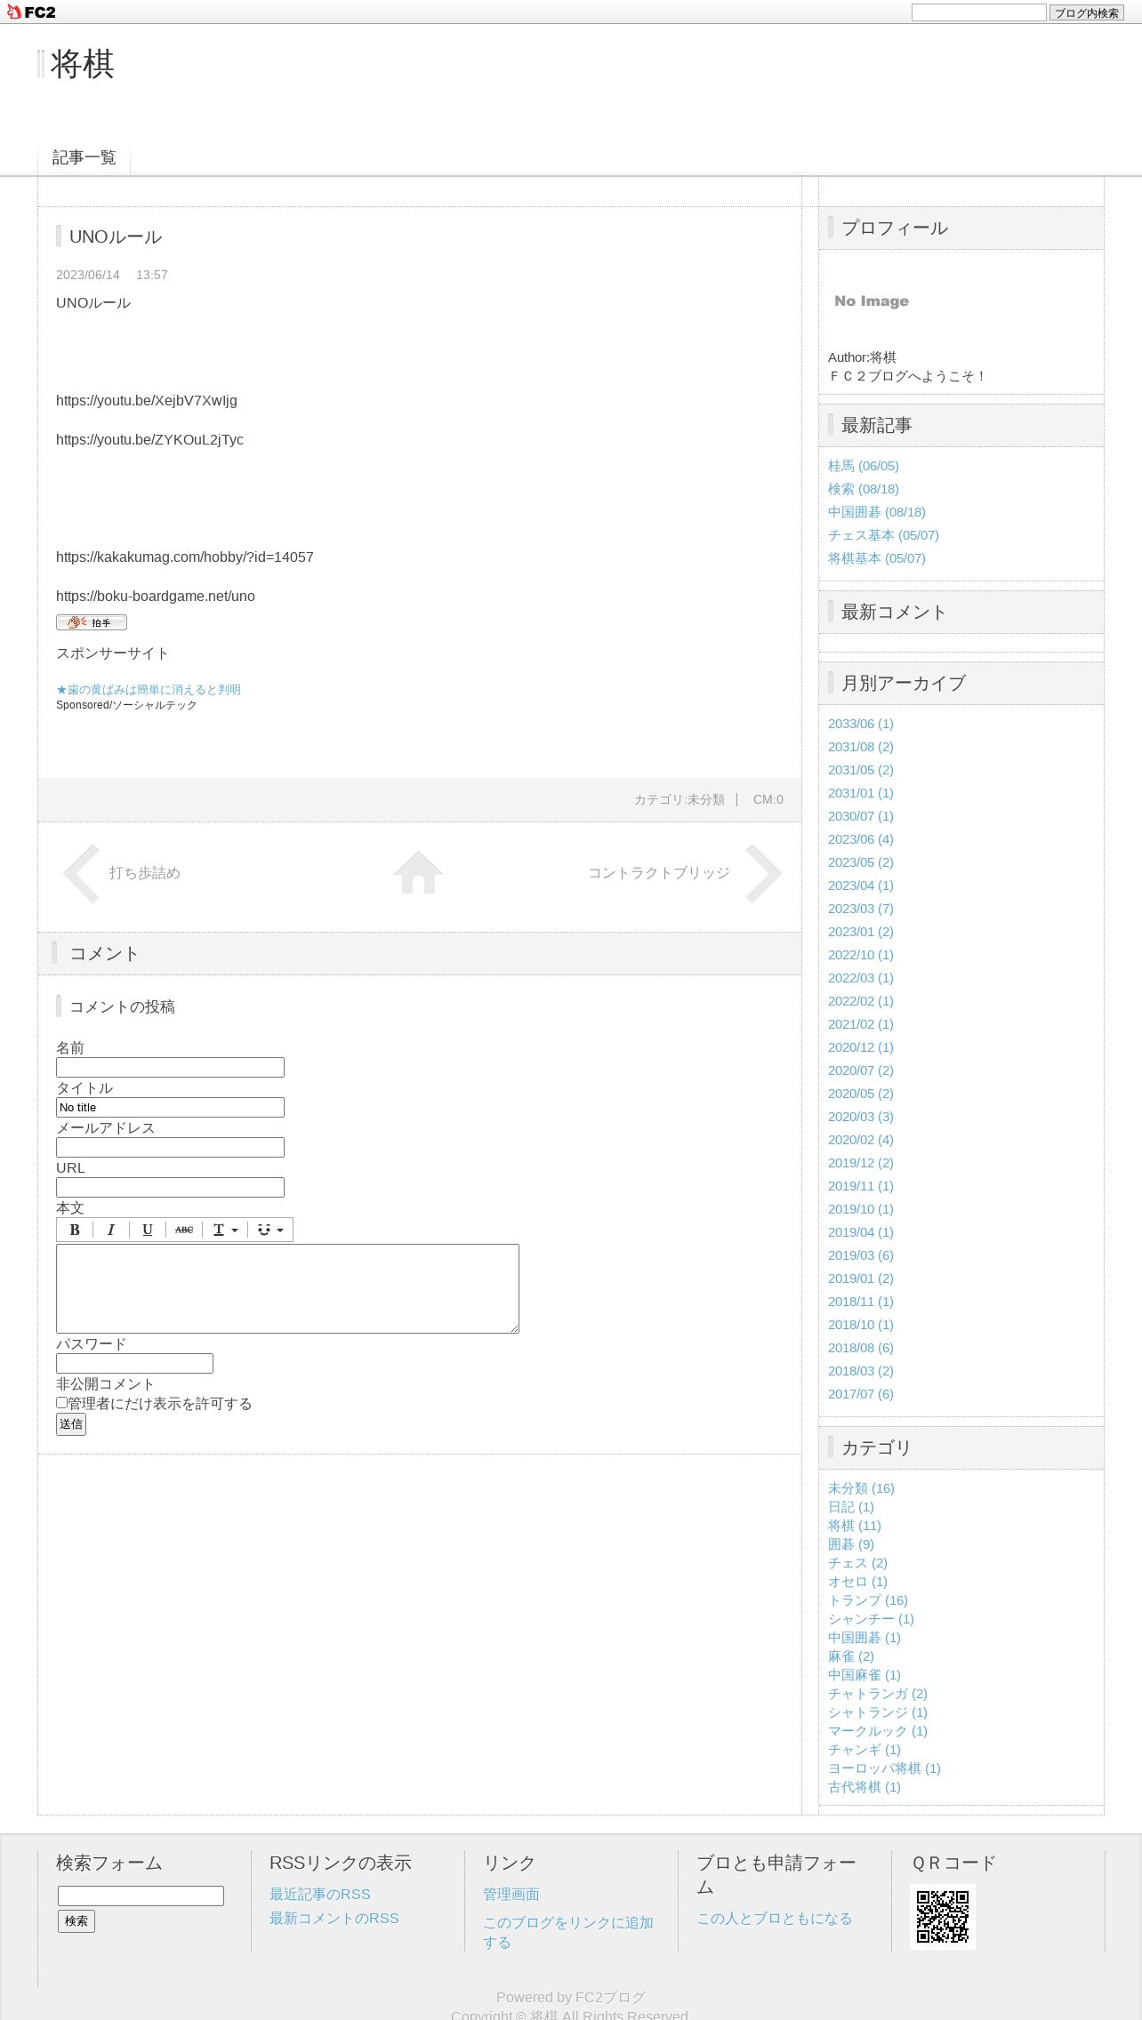Click the メールアドレス input field
The image size is (1142, 2020).
click(x=170, y=1147)
